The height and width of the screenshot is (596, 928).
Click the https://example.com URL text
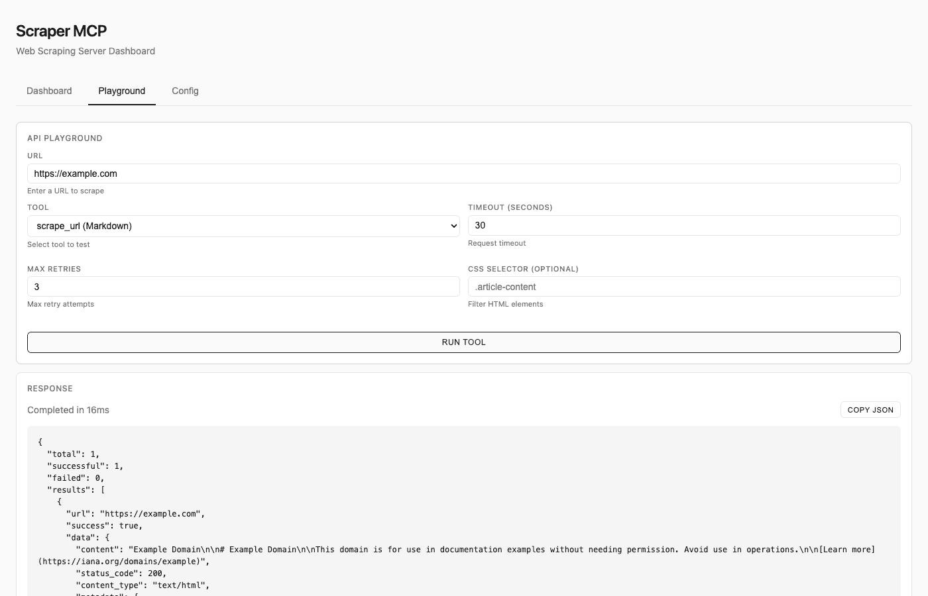tap(76, 174)
